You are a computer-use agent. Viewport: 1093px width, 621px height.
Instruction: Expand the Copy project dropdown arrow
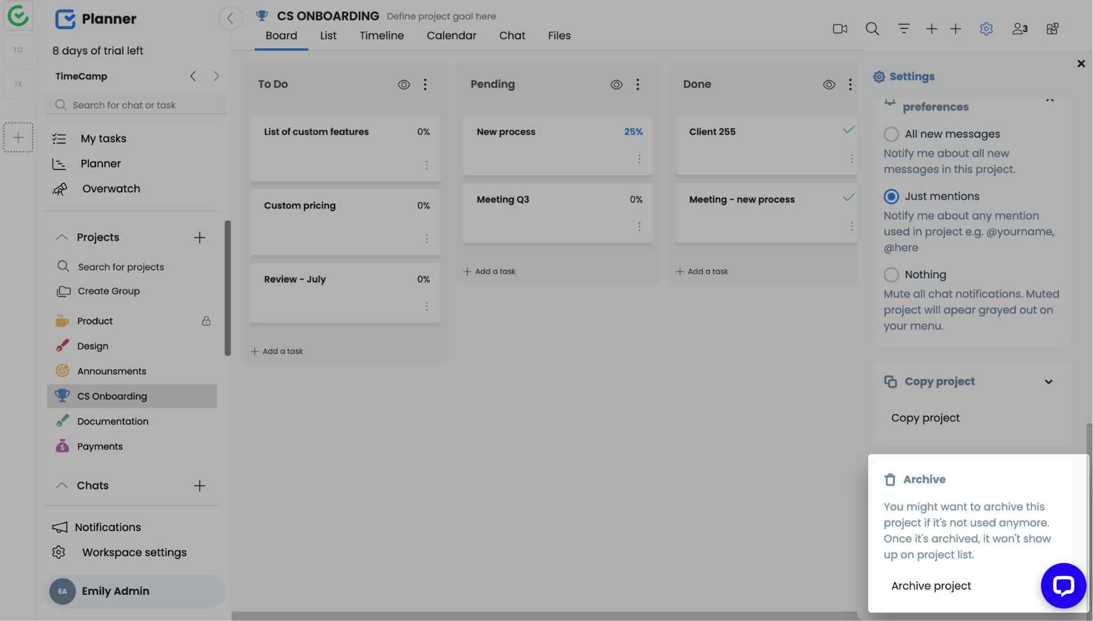point(1048,382)
